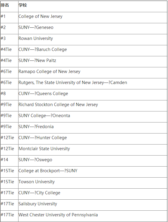Click West Chester University of Pennsylvania
The height and width of the screenshot is (222, 168).
pyautogui.click(x=58, y=215)
